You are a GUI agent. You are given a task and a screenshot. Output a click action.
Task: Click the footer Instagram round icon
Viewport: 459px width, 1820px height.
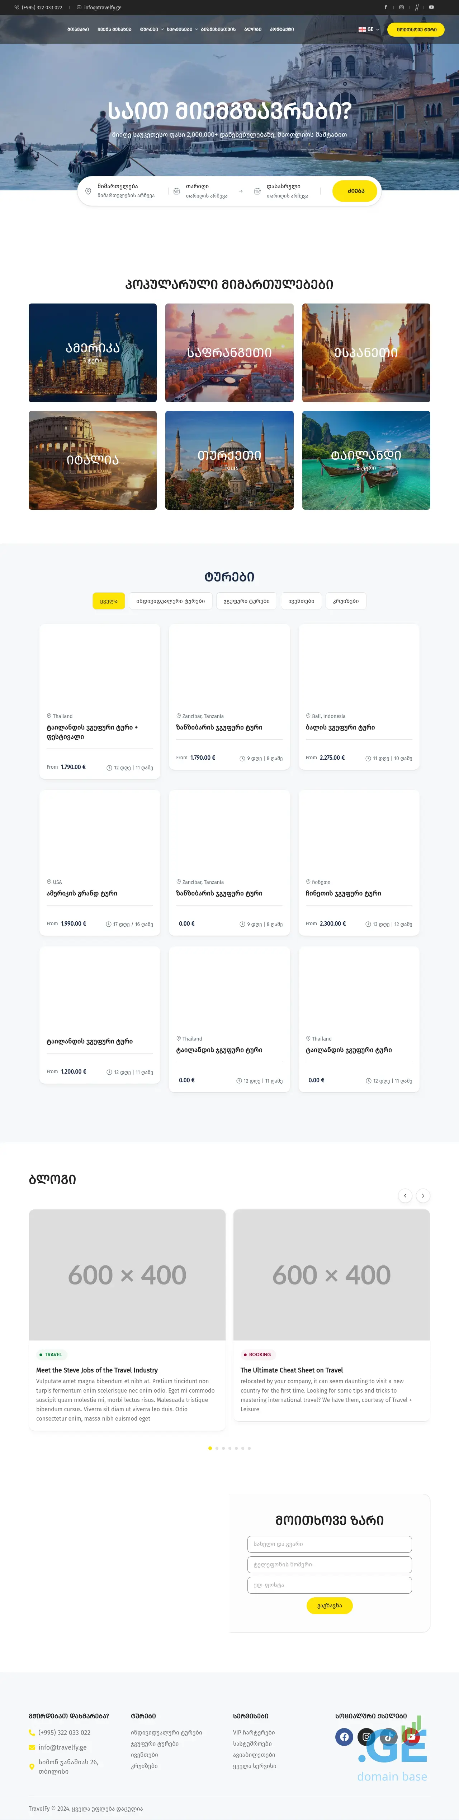(x=366, y=1736)
